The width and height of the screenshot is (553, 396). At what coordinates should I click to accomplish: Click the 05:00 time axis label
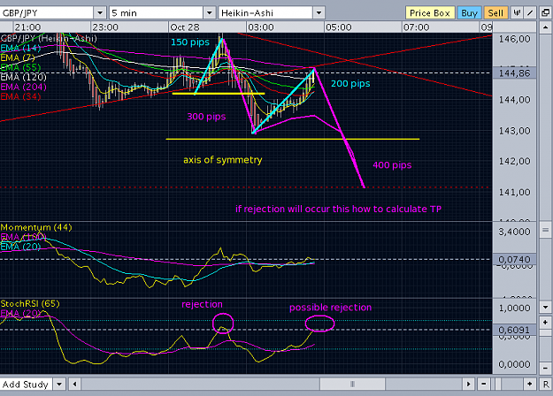pyautogui.click(x=339, y=27)
